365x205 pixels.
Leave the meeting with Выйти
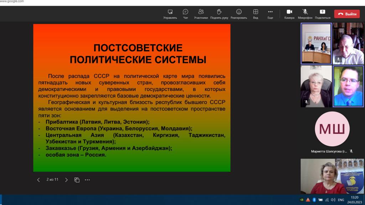click(x=347, y=14)
